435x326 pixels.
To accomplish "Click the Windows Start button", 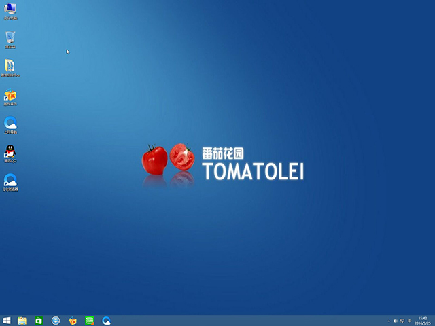I will click(7, 320).
